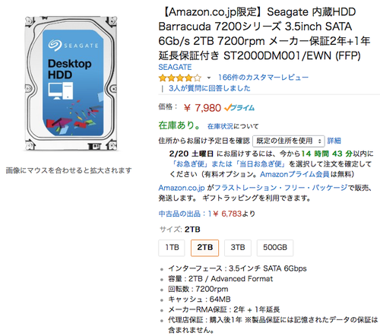380x336 pixels.
Task: Click the star rating icons
Action: (x=180, y=78)
